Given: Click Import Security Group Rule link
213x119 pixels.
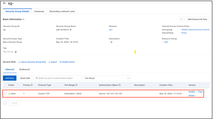Looking at the screenshot, I should pos(32,62).
